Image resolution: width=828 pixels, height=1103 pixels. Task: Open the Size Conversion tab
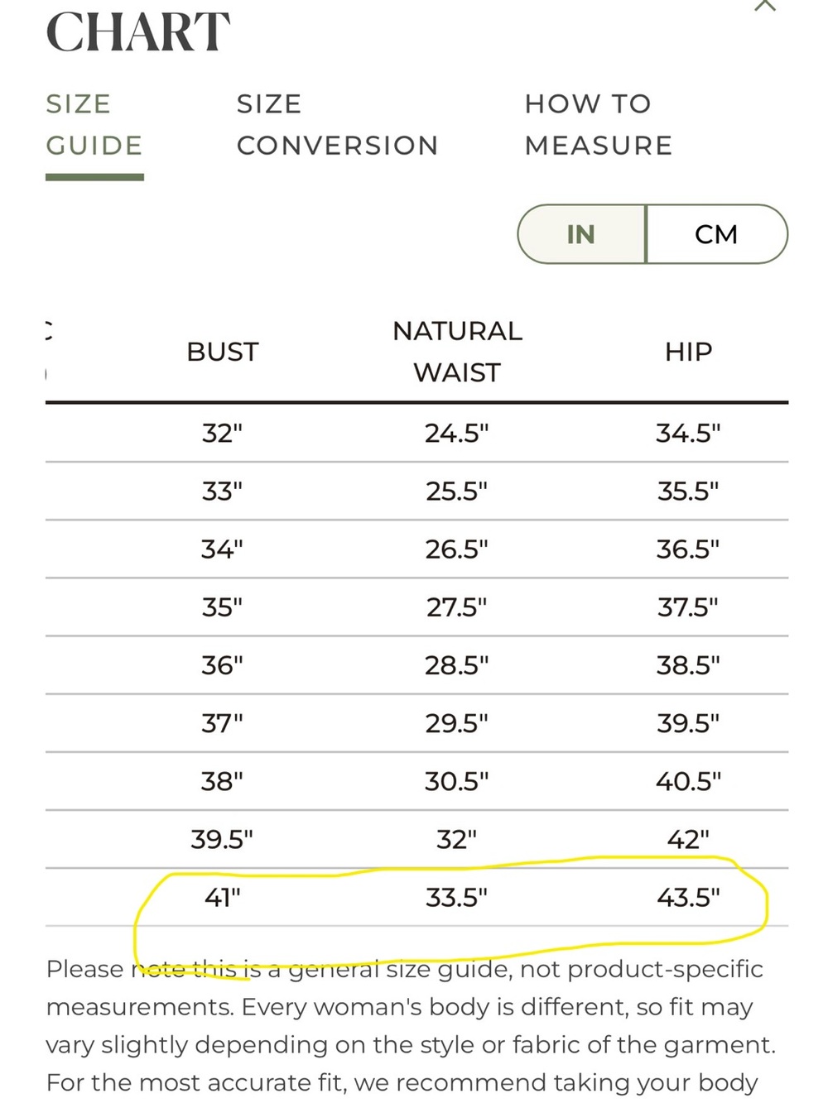point(337,124)
